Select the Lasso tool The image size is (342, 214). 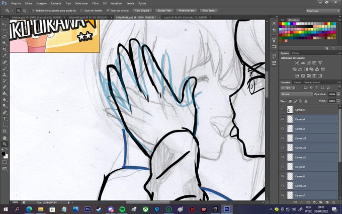(x=5, y=37)
